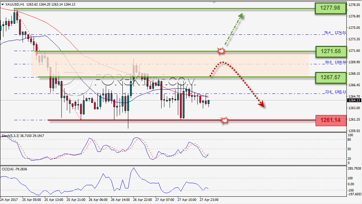Click CCI scale value 285.7928
This screenshot has width=362, height=204.
tap(354, 169)
